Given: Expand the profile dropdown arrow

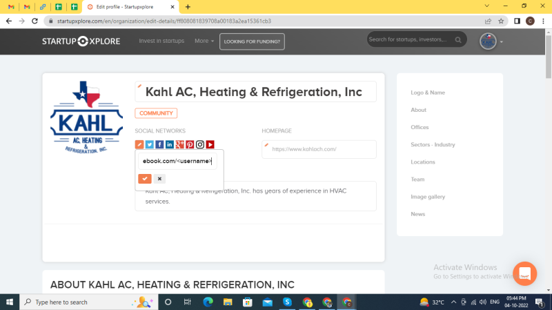Looking at the screenshot, I should pyautogui.click(x=502, y=42).
